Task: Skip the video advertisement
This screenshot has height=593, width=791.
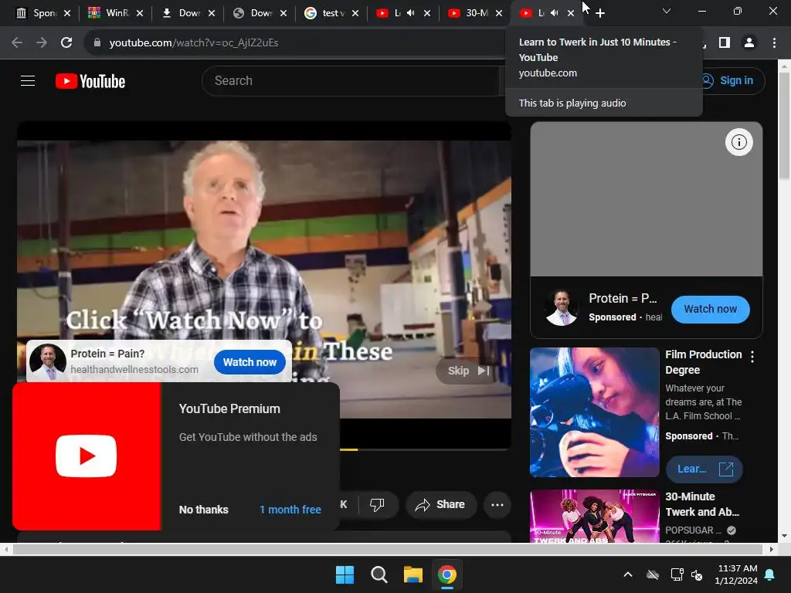Action: 468,371
